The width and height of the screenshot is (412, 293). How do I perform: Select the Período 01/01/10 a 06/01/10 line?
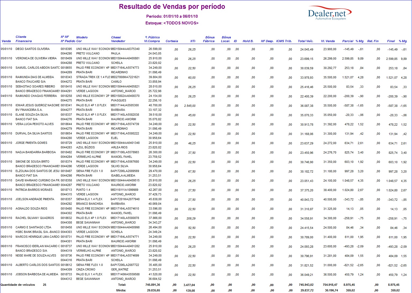click(x=172, y=16)
